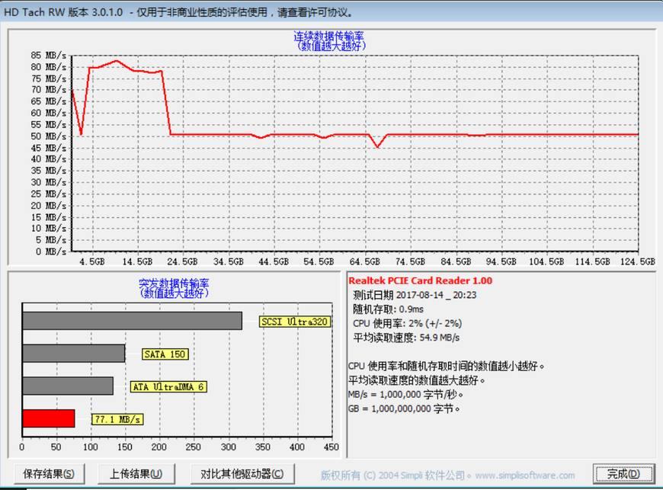
Task: Click the red 77.1 MB/s bar
Action: [48, 418]
